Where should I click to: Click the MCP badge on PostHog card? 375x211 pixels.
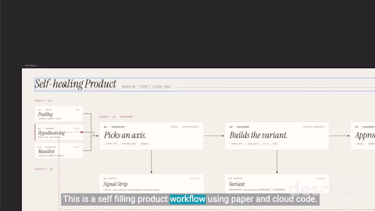pyautogui.click(x=78, y=110)
